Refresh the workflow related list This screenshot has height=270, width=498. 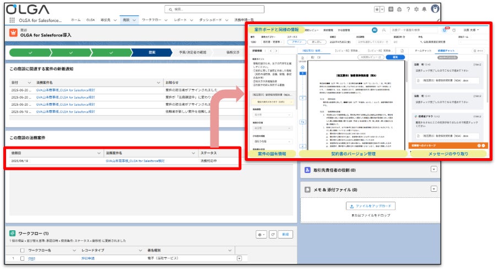click(273, 234)
